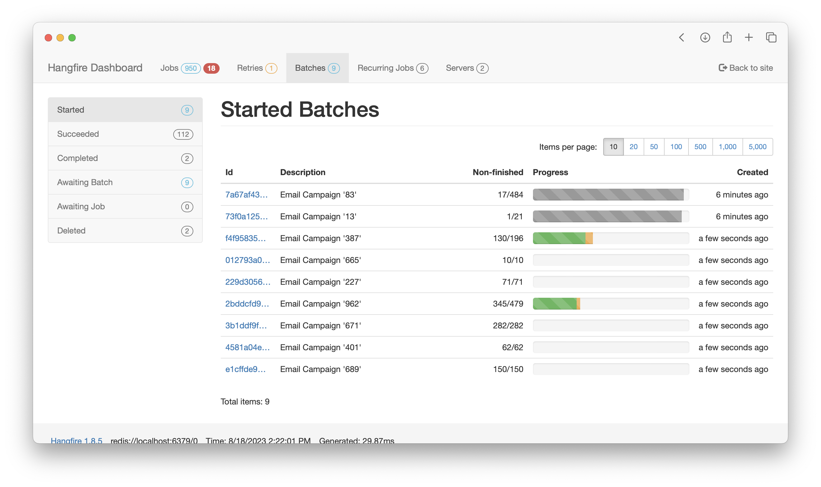
Task: Show tab overview icon
Action: [771, 37]
